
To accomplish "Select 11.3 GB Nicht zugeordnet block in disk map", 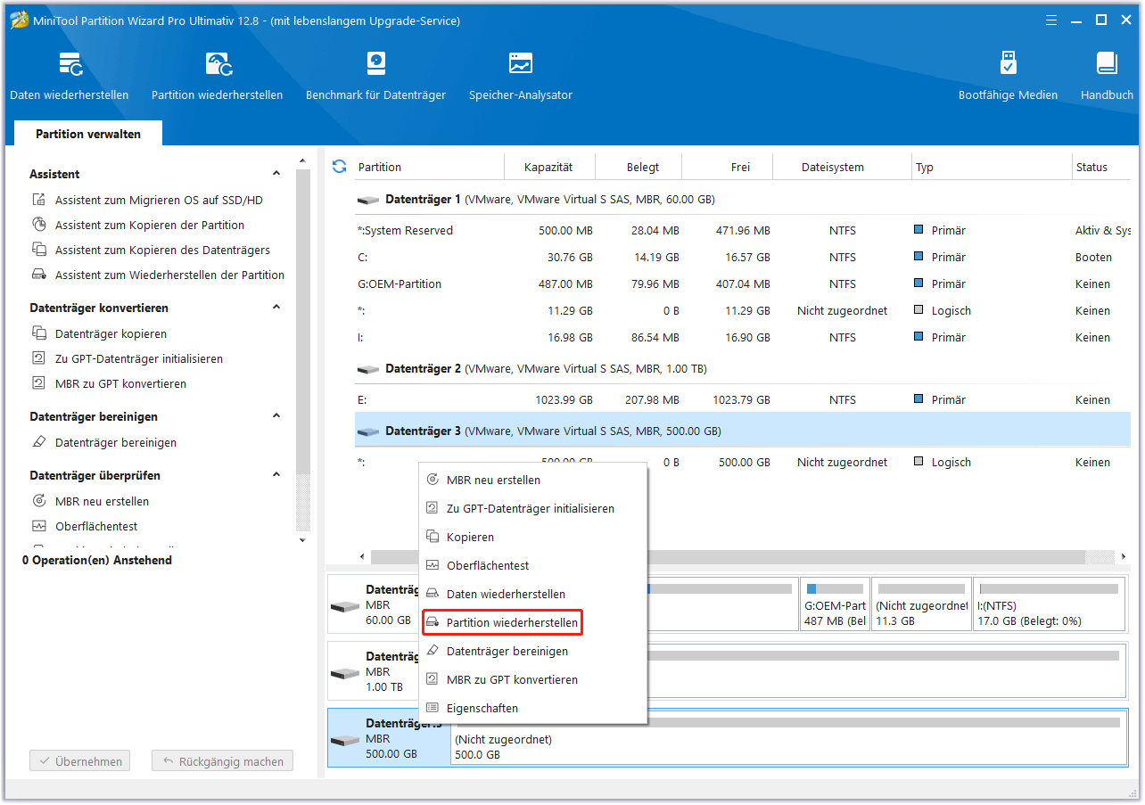I will pyautogui.click(x=921, y=604).
